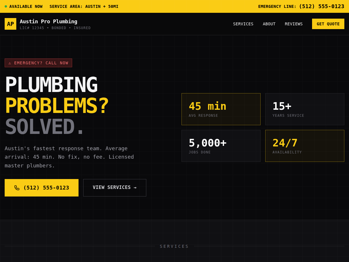This screenshot has height=262, width=349.
Task: Click the Available Now status label
Action: pos(26,6)
